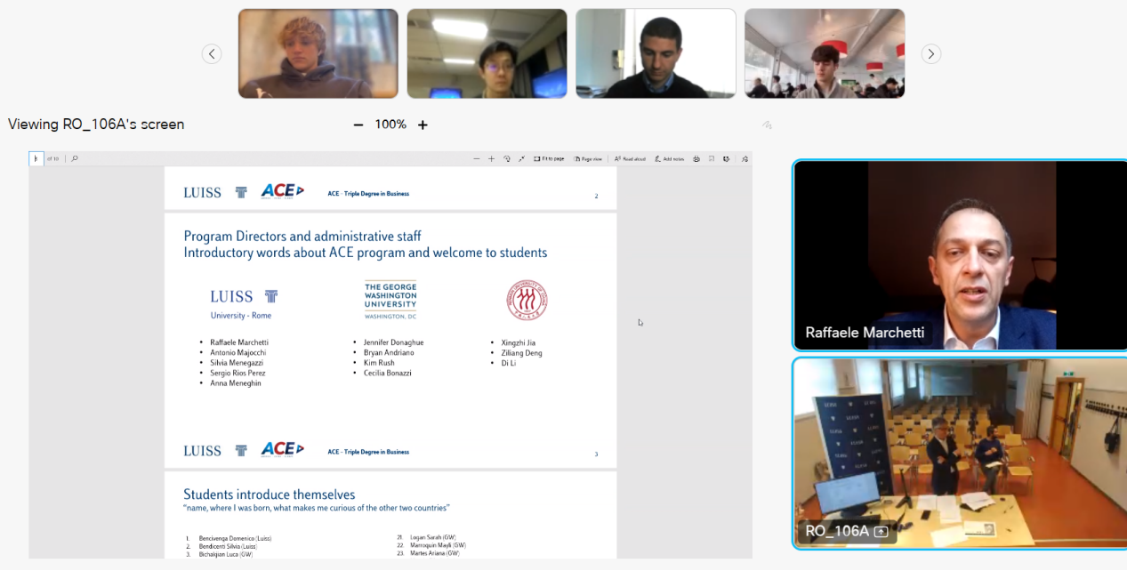Click the page number field in PDF toolbar

tap(36, 159)
